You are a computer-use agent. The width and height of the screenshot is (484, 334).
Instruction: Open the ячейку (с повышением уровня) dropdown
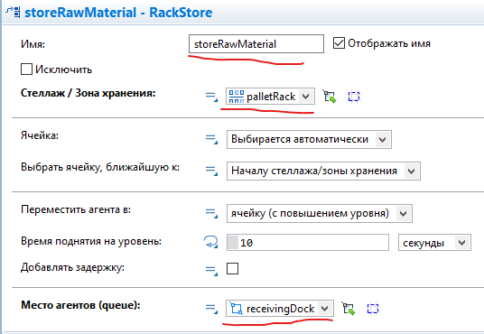(320, 213)
